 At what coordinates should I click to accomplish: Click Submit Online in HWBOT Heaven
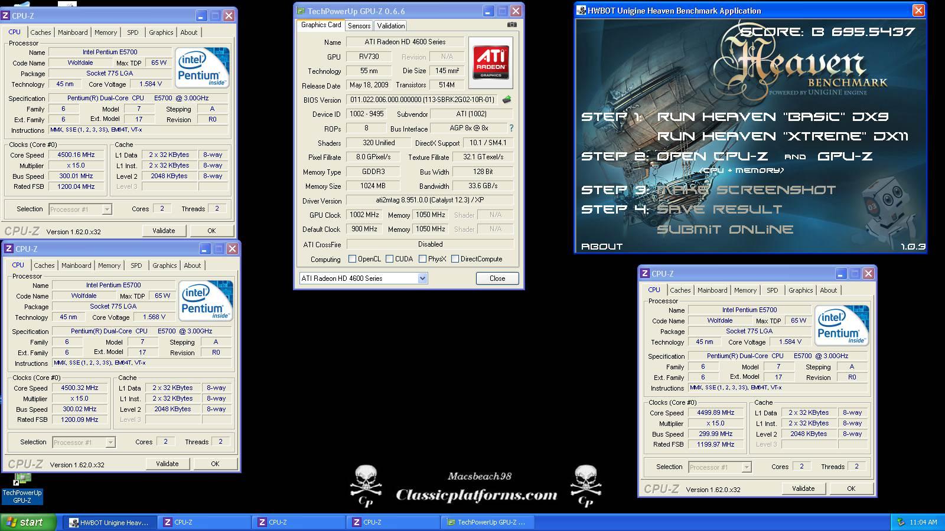coord(725,230)
